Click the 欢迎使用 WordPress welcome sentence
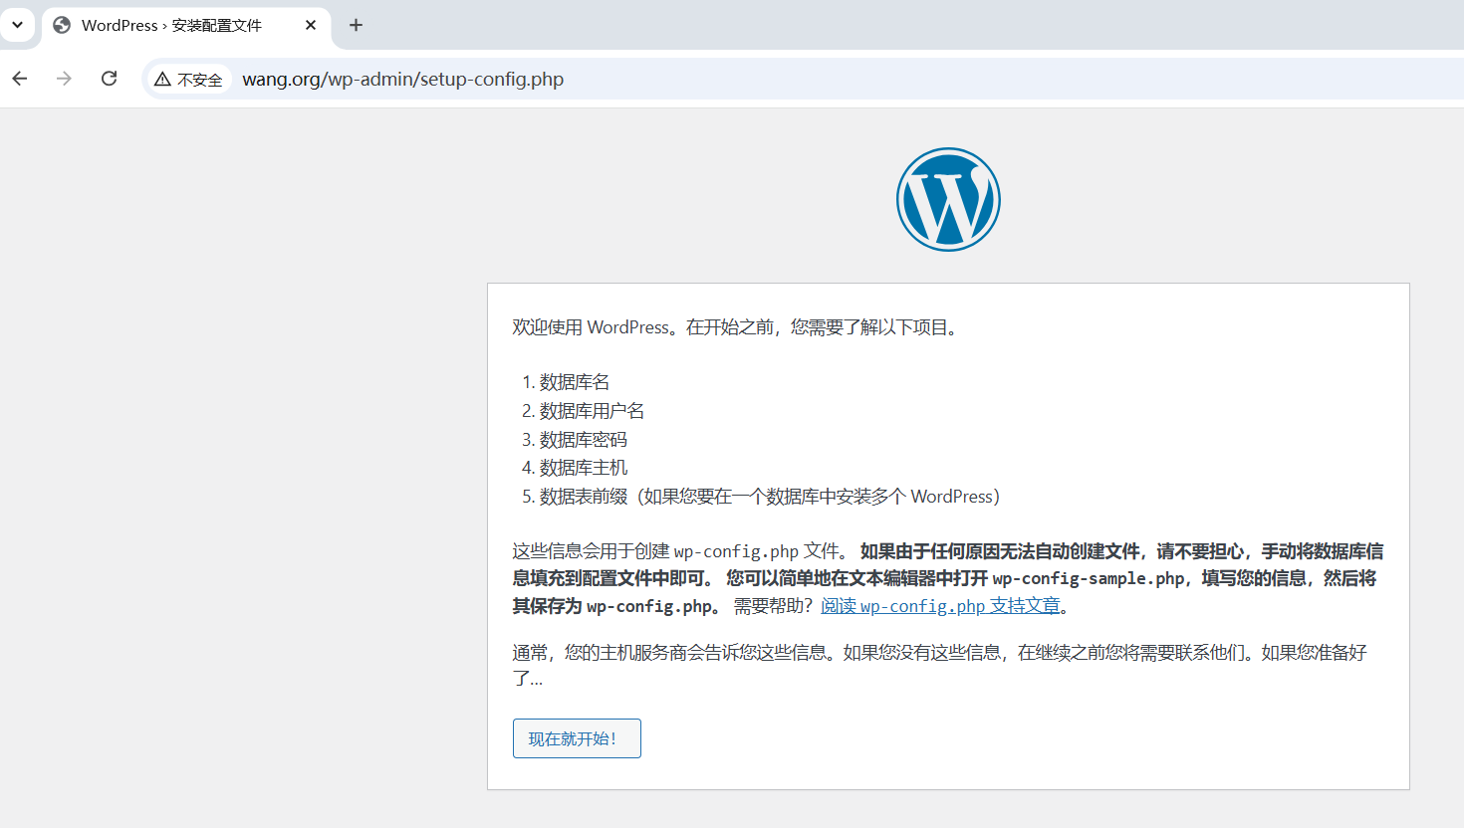 click(x=737, y=327)
